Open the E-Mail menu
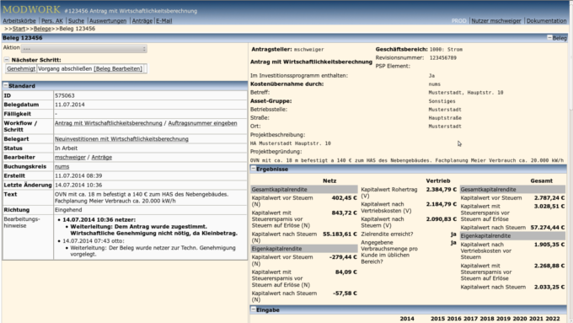 pyautogui.click(x=164, y=21)
